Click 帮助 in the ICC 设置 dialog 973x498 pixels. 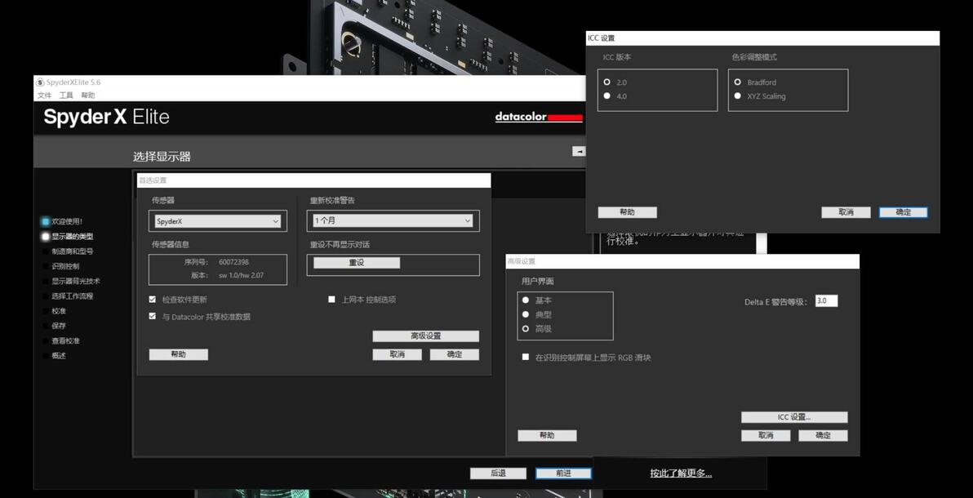627,212
